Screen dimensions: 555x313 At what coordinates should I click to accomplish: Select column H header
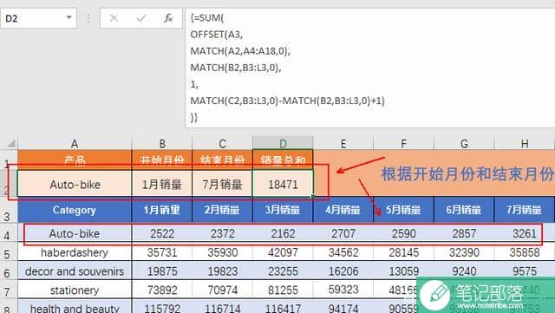tap(525, 143)
